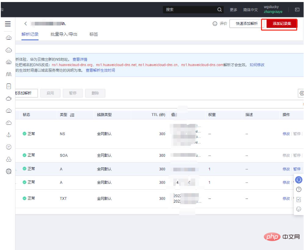Viewport: 304px width, 250px height.
Task: Open the 如何修改 link
Action: 257,65
